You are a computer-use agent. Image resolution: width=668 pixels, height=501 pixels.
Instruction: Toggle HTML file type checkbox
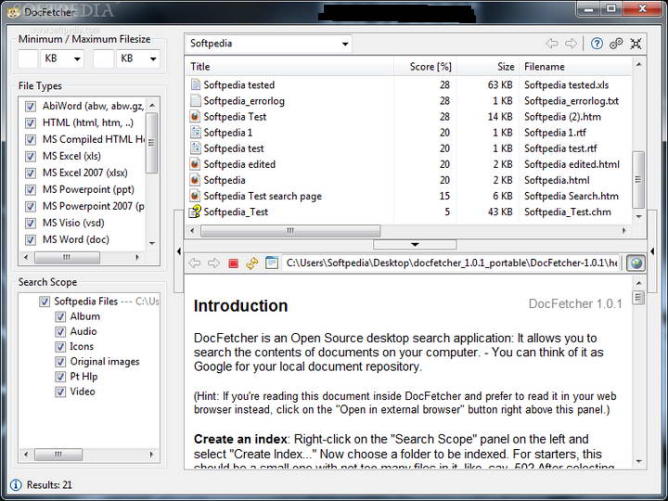click(x=31, y=123)
